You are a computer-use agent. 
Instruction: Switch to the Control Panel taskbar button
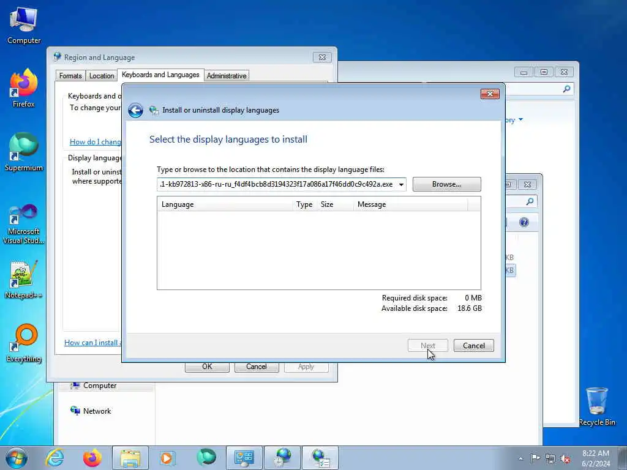pos(244,458)
